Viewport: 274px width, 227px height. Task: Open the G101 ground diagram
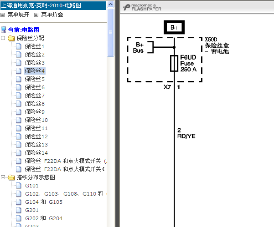point(31,186)
